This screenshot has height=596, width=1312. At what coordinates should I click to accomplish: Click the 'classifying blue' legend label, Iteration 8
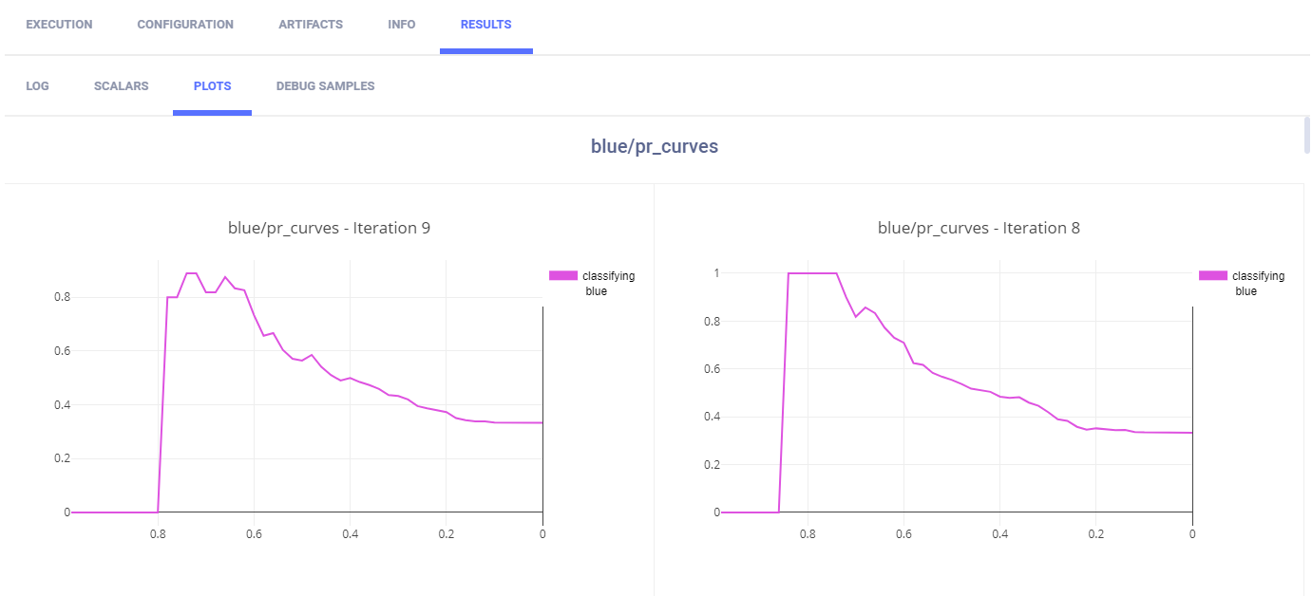1258,284
